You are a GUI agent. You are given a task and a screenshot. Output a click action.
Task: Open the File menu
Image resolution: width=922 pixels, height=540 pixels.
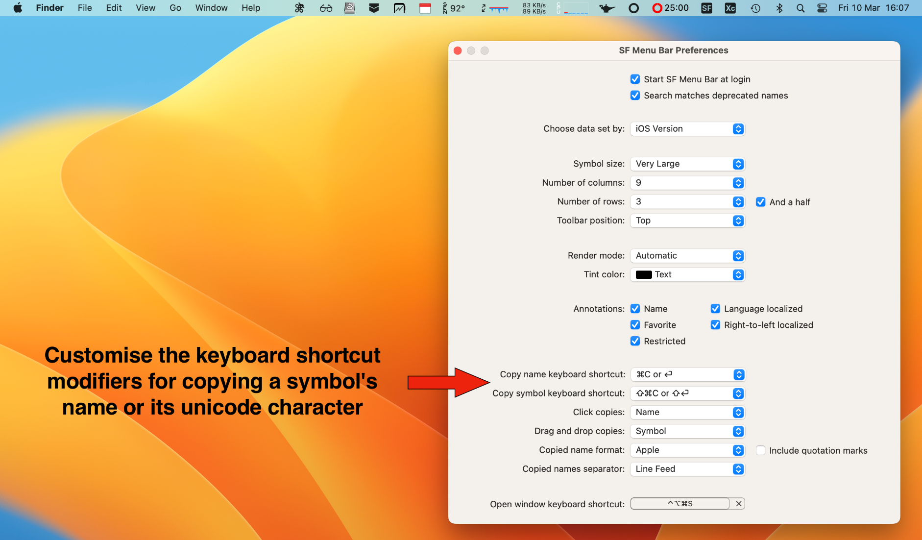pyautogui.click(x=85, y=8)
